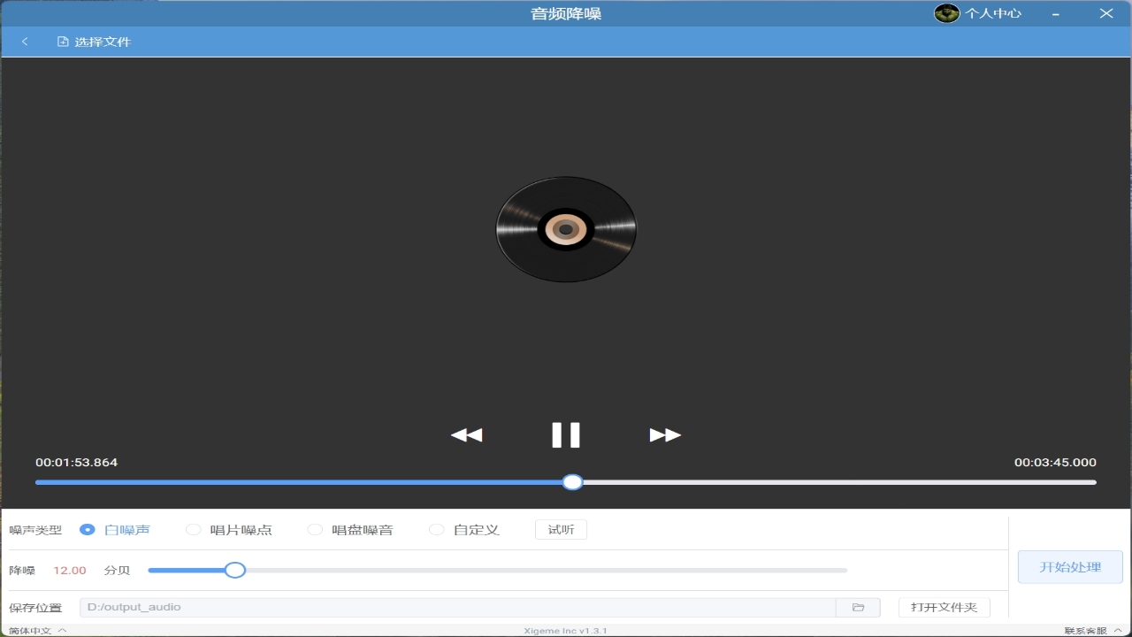The image size is (1132, 637).
Task: Skip forward using the fast-forward icon
Action: tap(665, 434)
